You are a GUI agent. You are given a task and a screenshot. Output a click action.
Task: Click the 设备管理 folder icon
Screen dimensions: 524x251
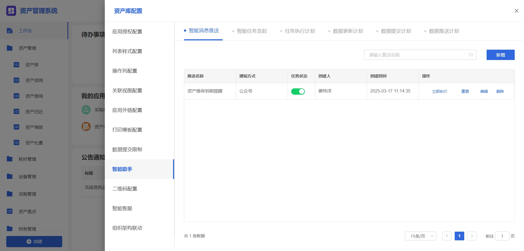pyautogui.click(x=10, y=176)
